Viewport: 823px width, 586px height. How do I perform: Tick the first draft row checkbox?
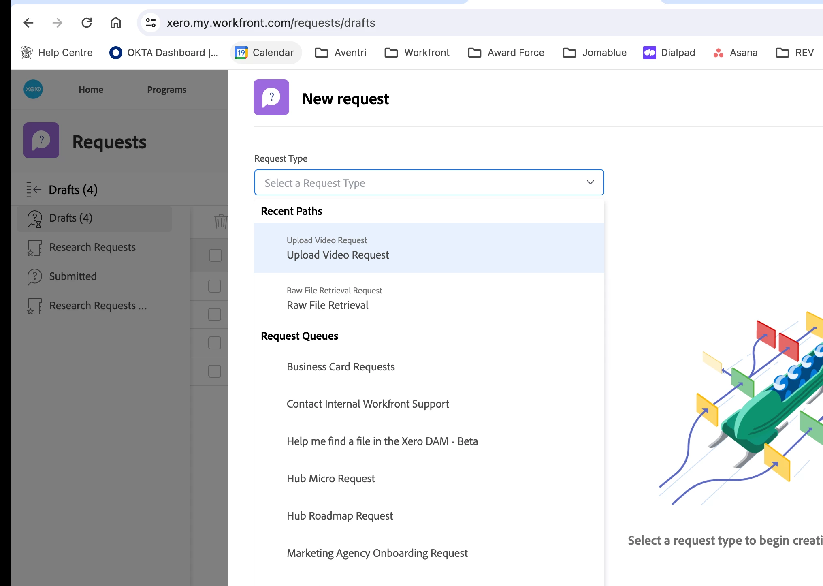[x=215, y=255]
